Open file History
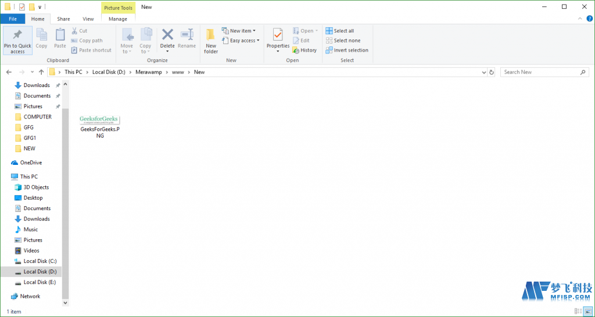The height and width of the screenshot is (317, 595). [x=304, y=50]
